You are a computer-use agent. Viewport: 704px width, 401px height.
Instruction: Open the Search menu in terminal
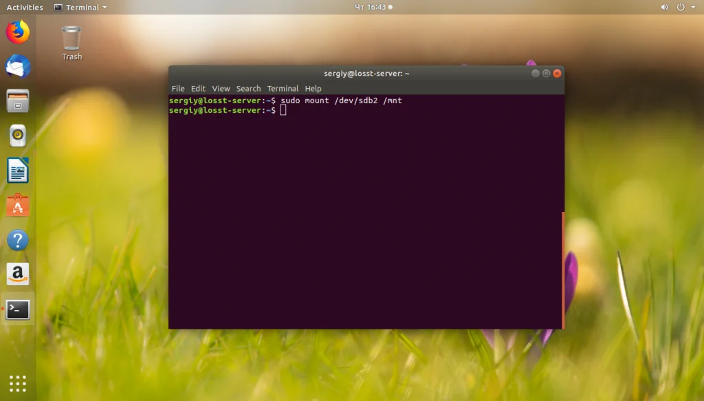(x=248, y=89)
